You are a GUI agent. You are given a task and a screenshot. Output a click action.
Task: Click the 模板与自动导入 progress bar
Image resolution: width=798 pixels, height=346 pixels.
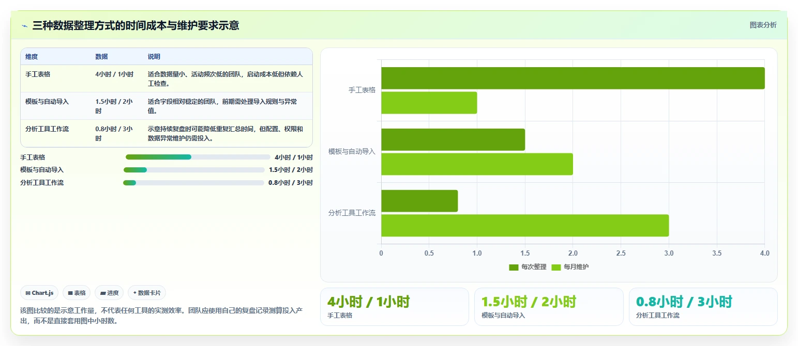click(x=194, y=170)
